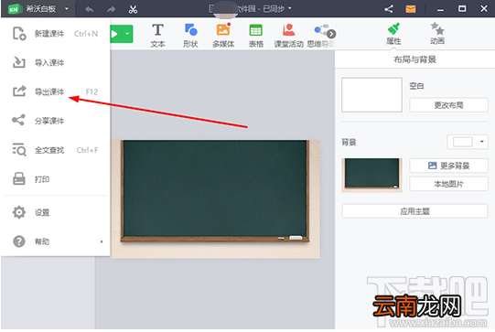
Task: Select 导入课件 from the menu
Action: point(56,62)
